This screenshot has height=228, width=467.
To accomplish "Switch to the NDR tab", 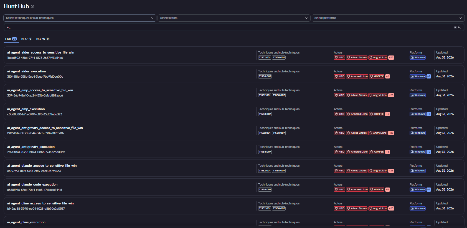I will coord(26,39).
